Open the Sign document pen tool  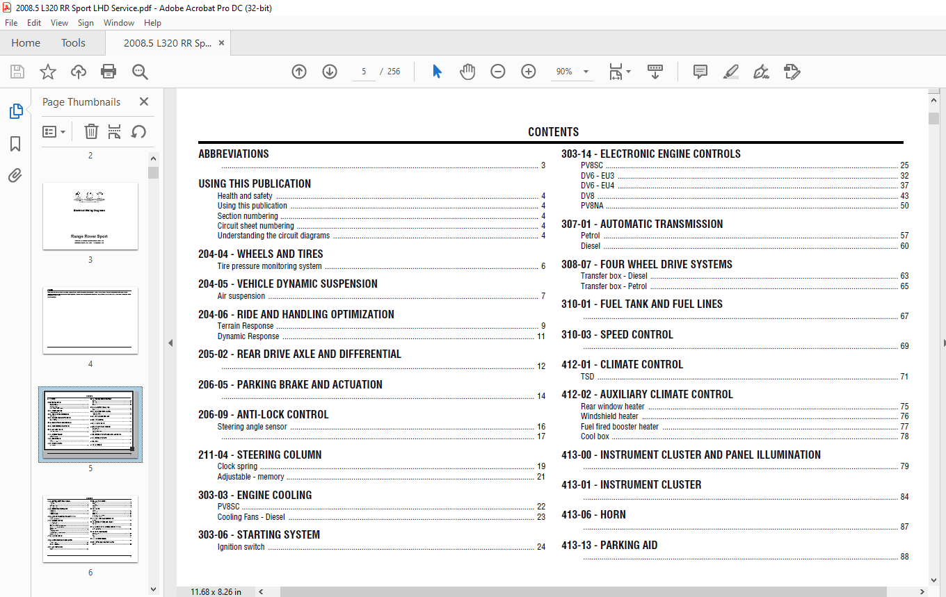761,72
